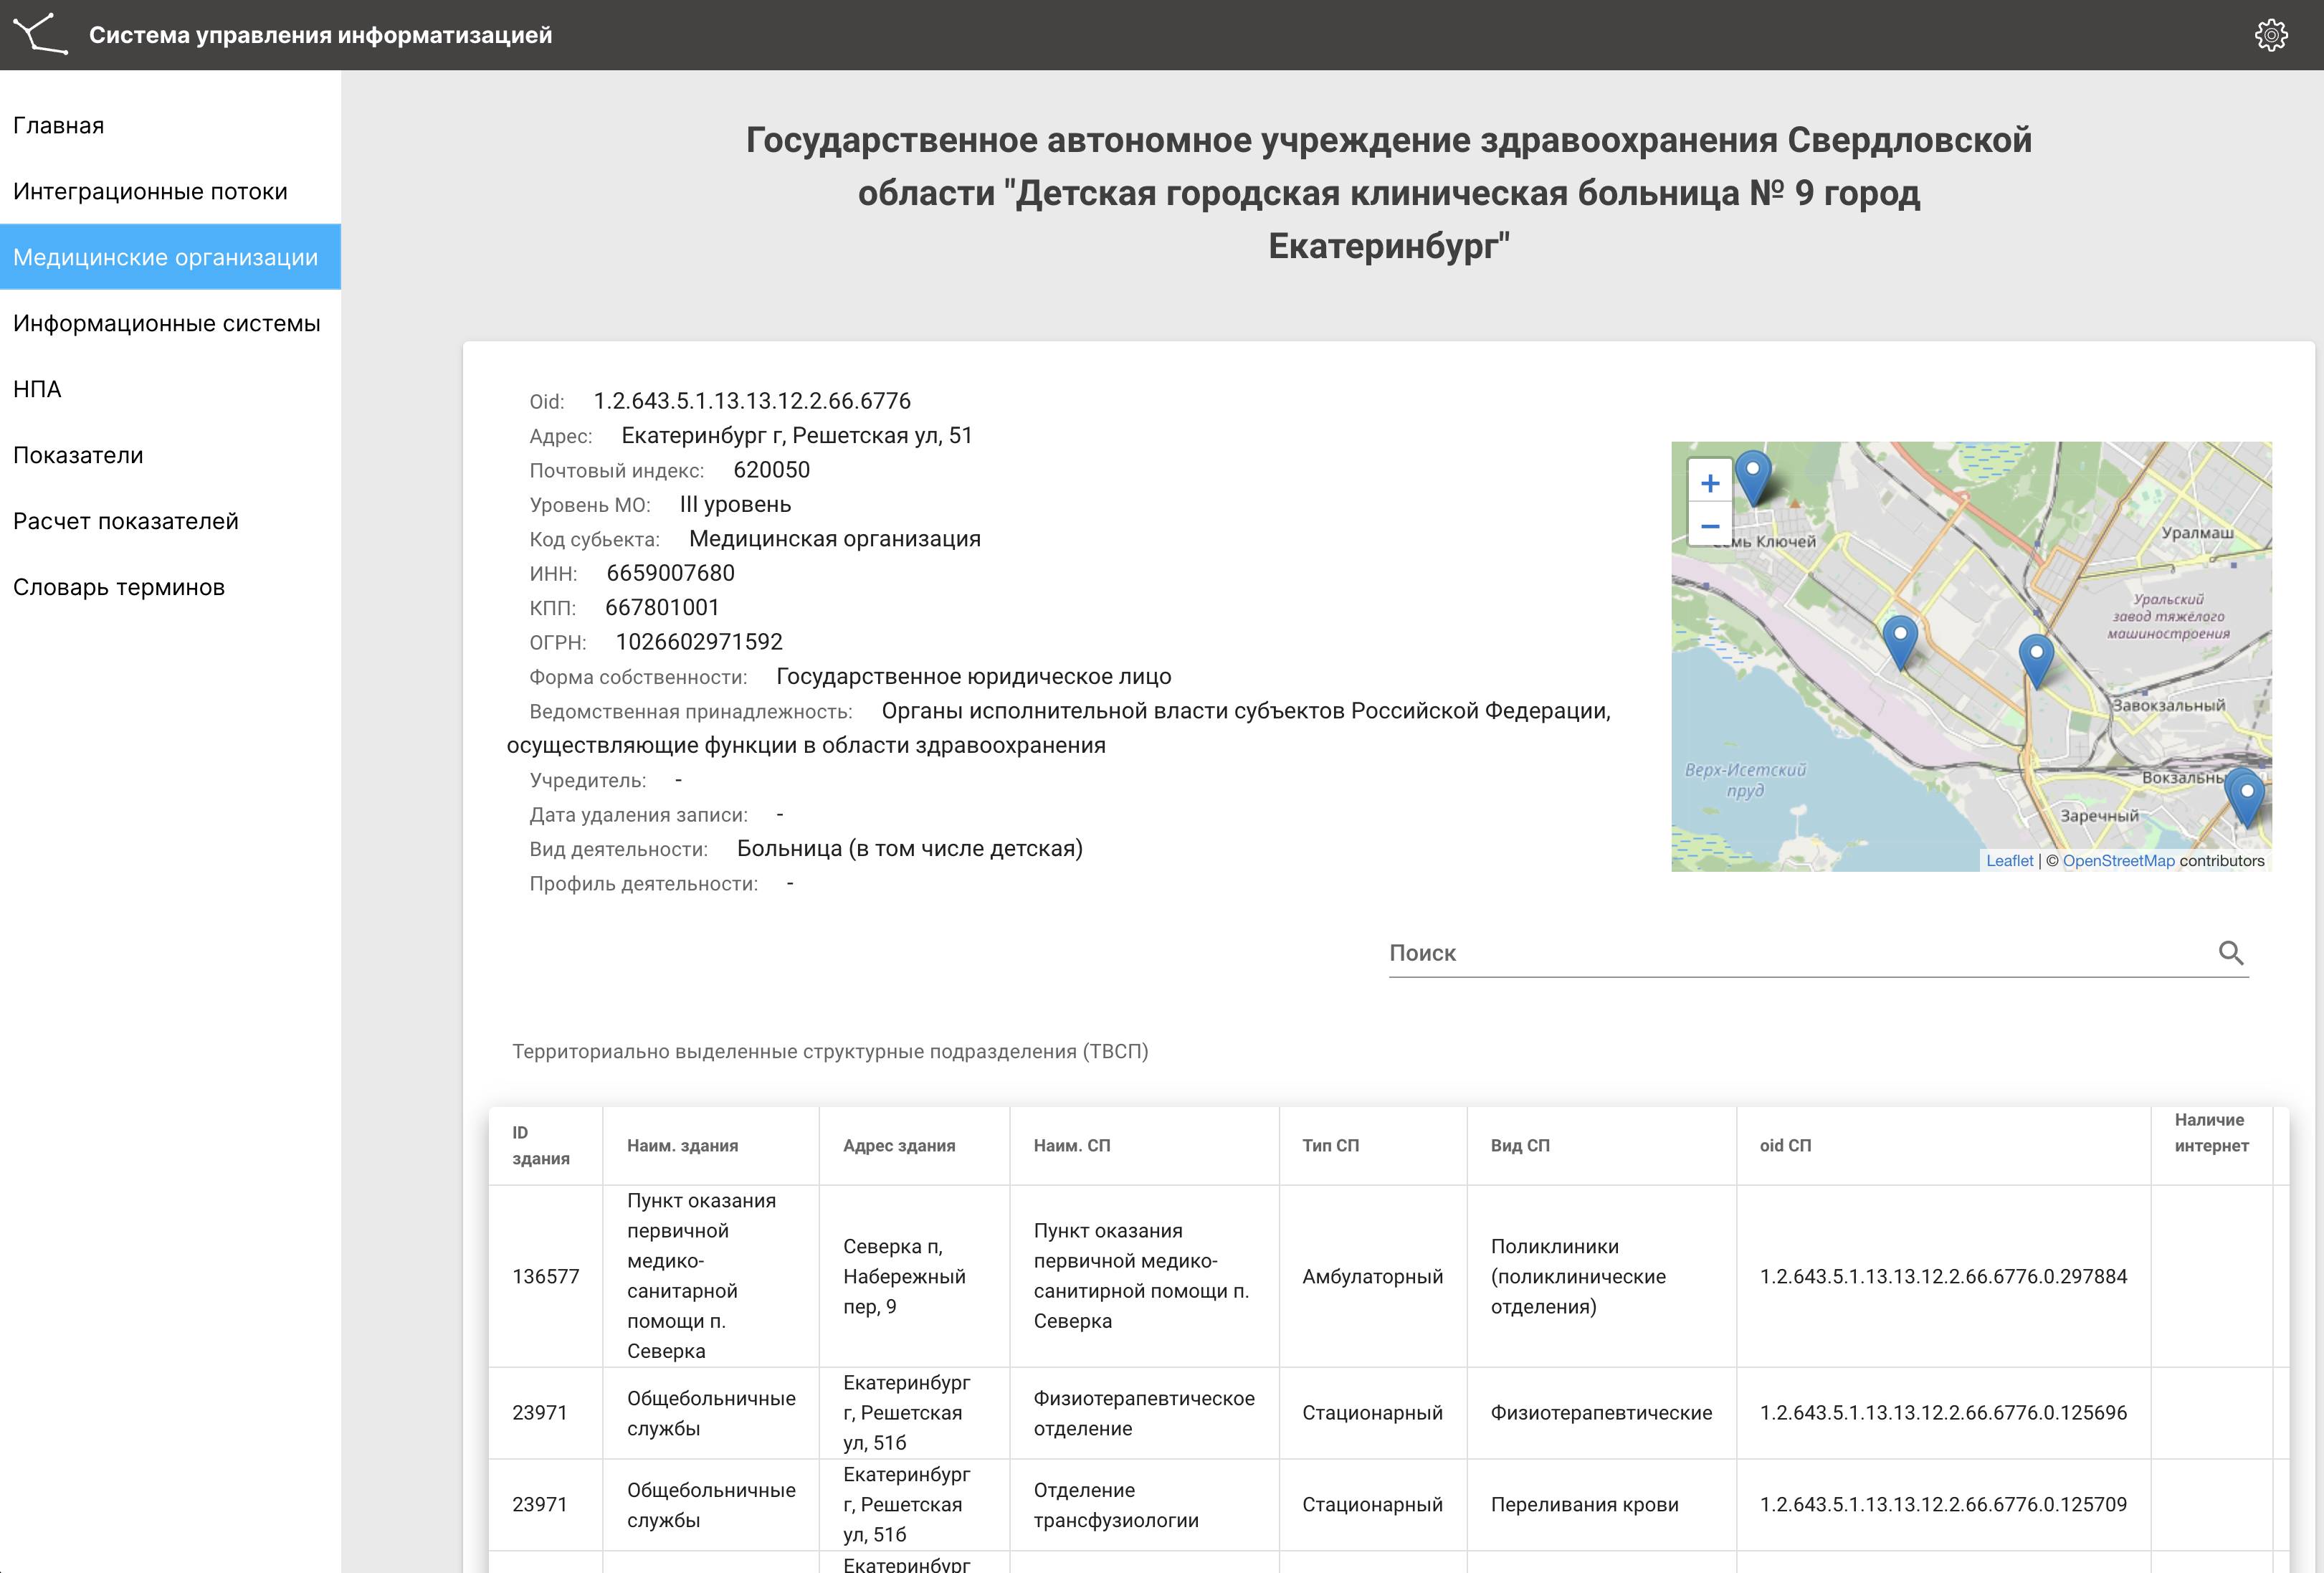
Task: Open Показатели section
Action: tap(170, 455)
